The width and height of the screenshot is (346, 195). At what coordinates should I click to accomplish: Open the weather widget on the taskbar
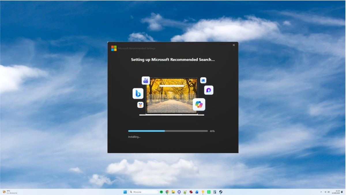coord(10,192)
